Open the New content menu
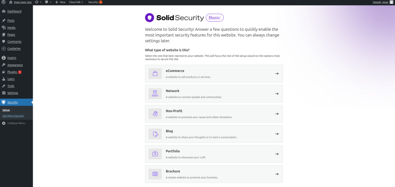Image resolution: width=395 pixels, height=187 pixels. pyautogui.click(x=60, y=2)
